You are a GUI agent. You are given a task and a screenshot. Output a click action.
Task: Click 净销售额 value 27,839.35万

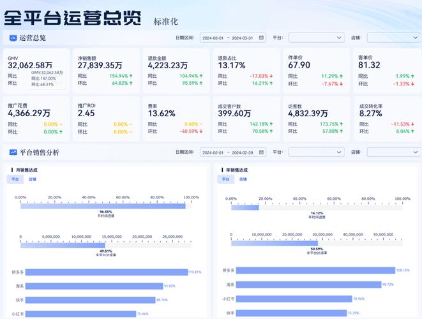pyautogui.click(x=100, y=65)
